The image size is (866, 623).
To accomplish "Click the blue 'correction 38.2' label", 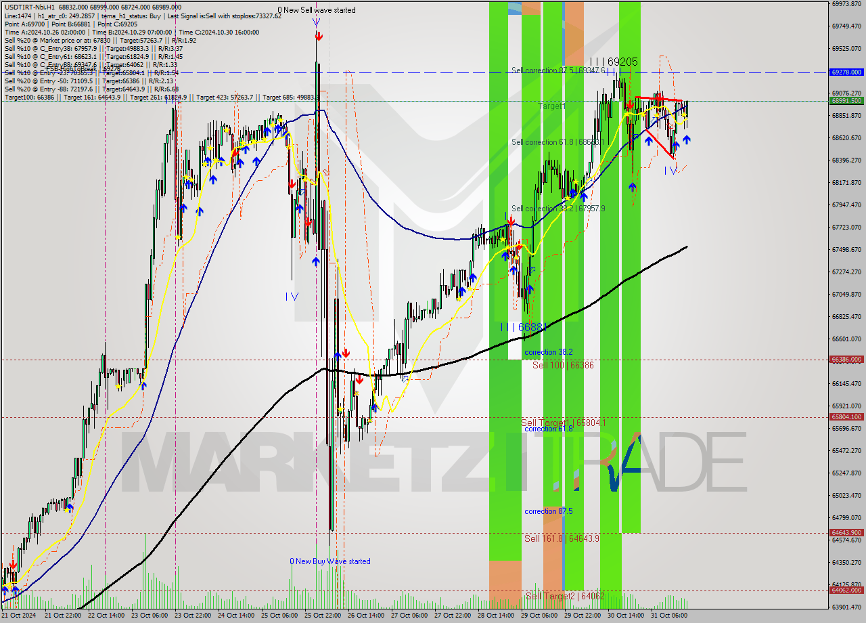I will pyautogui.click(x=549, y=352).
